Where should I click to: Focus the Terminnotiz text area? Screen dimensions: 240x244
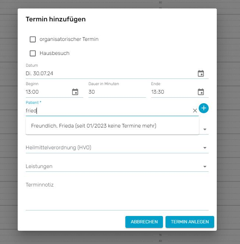(x=117, y=195)
